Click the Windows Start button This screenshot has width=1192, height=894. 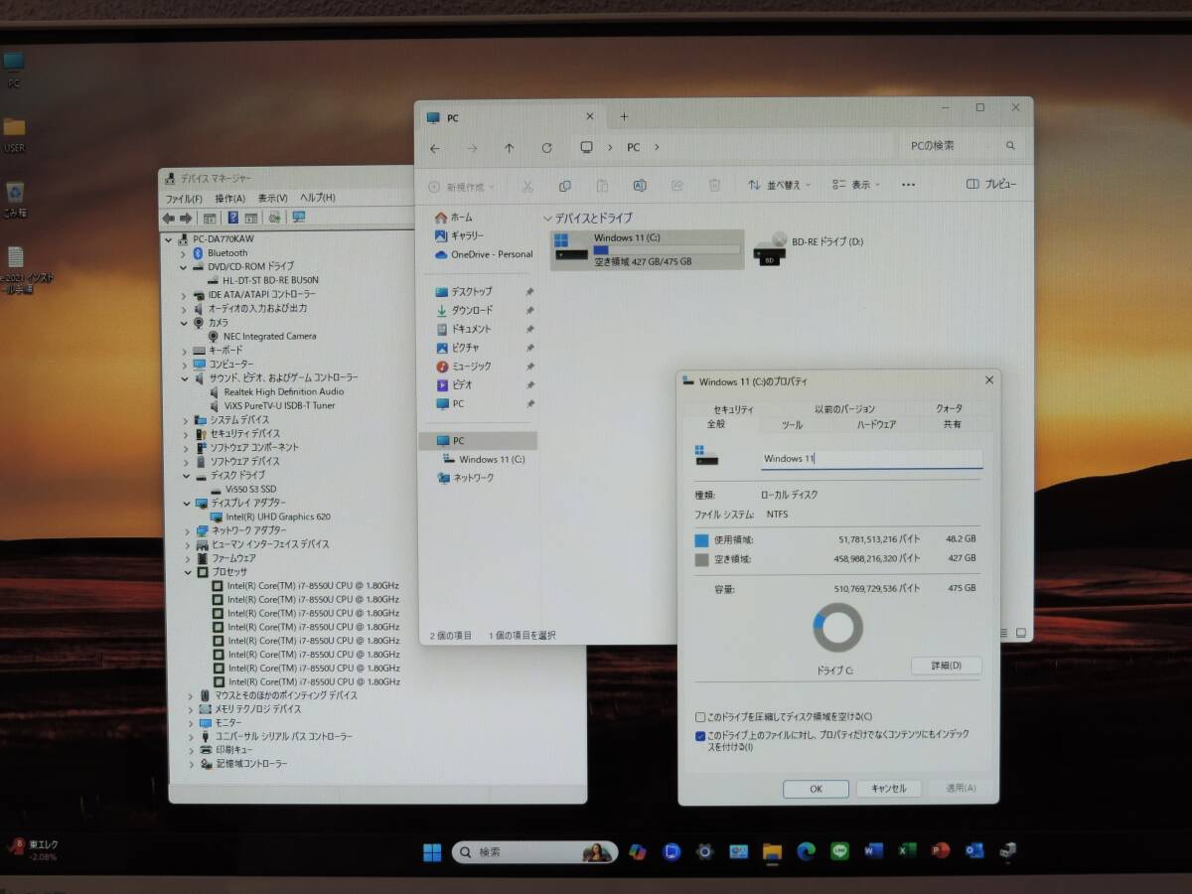(x=432, y=852)
